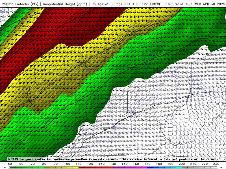Click the 200 label on the color scale
Viewport: 226px width, 169px height.
182,164
